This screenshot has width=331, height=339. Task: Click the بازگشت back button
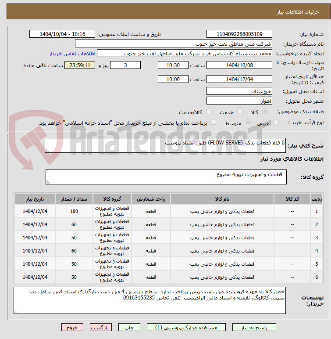(x=101, y=327)
